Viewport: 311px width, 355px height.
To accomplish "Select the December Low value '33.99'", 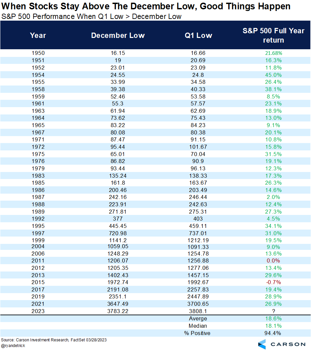I will point(118,82).
